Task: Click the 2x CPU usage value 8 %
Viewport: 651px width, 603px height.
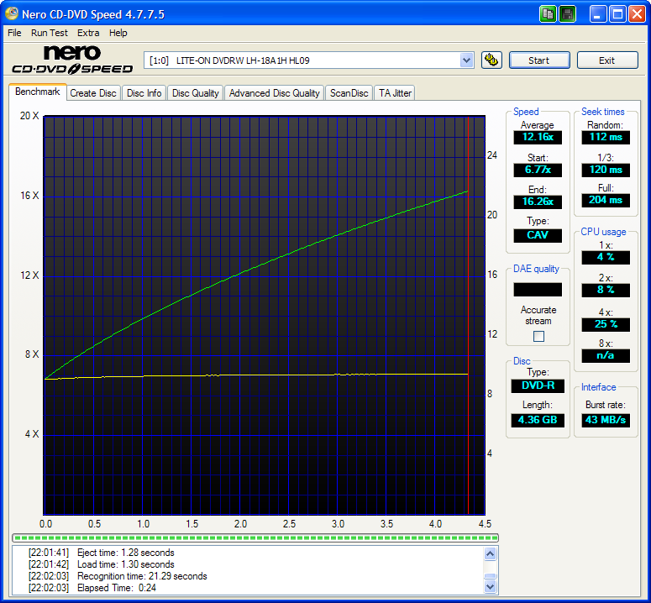Action: point(606,290)
